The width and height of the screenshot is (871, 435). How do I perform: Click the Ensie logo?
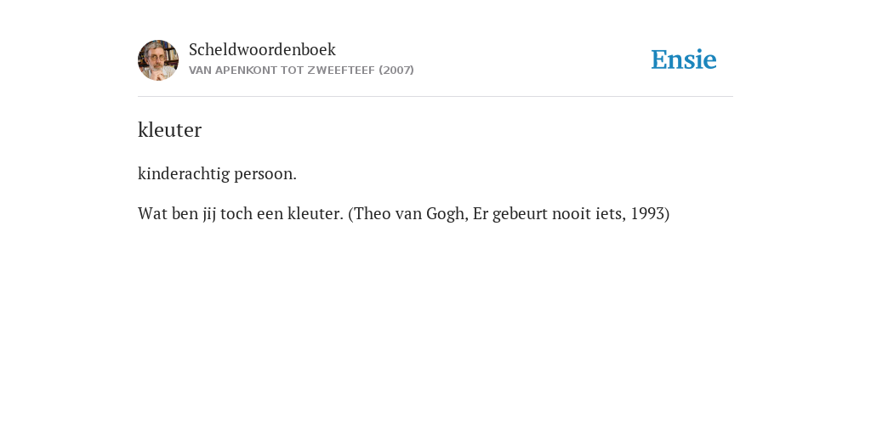pos(684,59)
